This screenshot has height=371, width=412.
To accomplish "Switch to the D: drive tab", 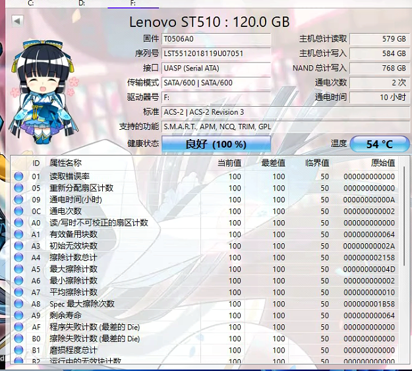I will click(82, 3).
